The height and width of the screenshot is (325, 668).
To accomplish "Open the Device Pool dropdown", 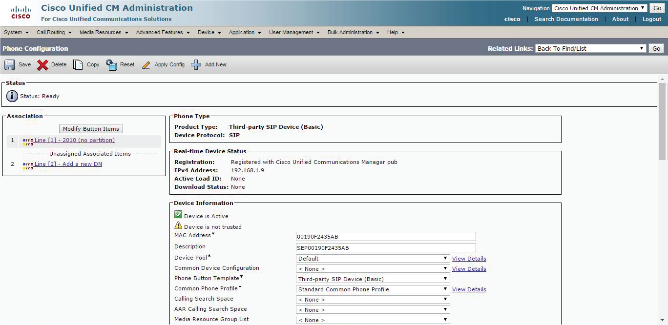I will 373,259.
